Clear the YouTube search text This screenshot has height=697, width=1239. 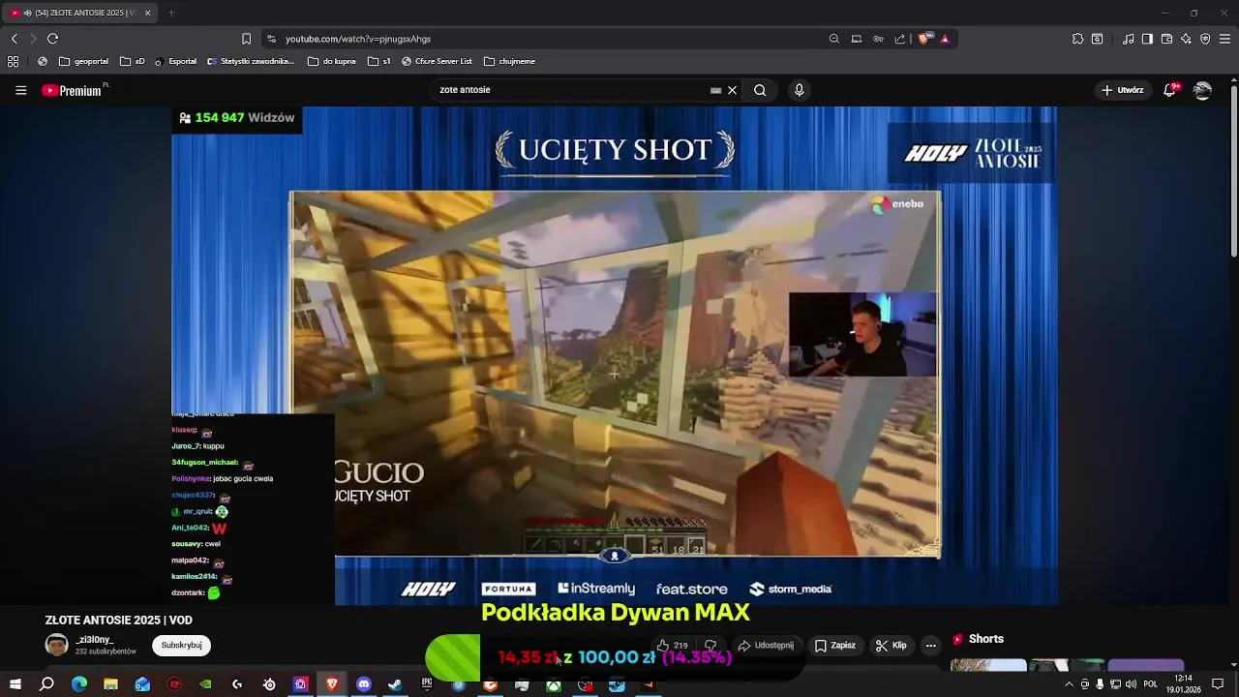pyautogui.click(x=733, y=90)
